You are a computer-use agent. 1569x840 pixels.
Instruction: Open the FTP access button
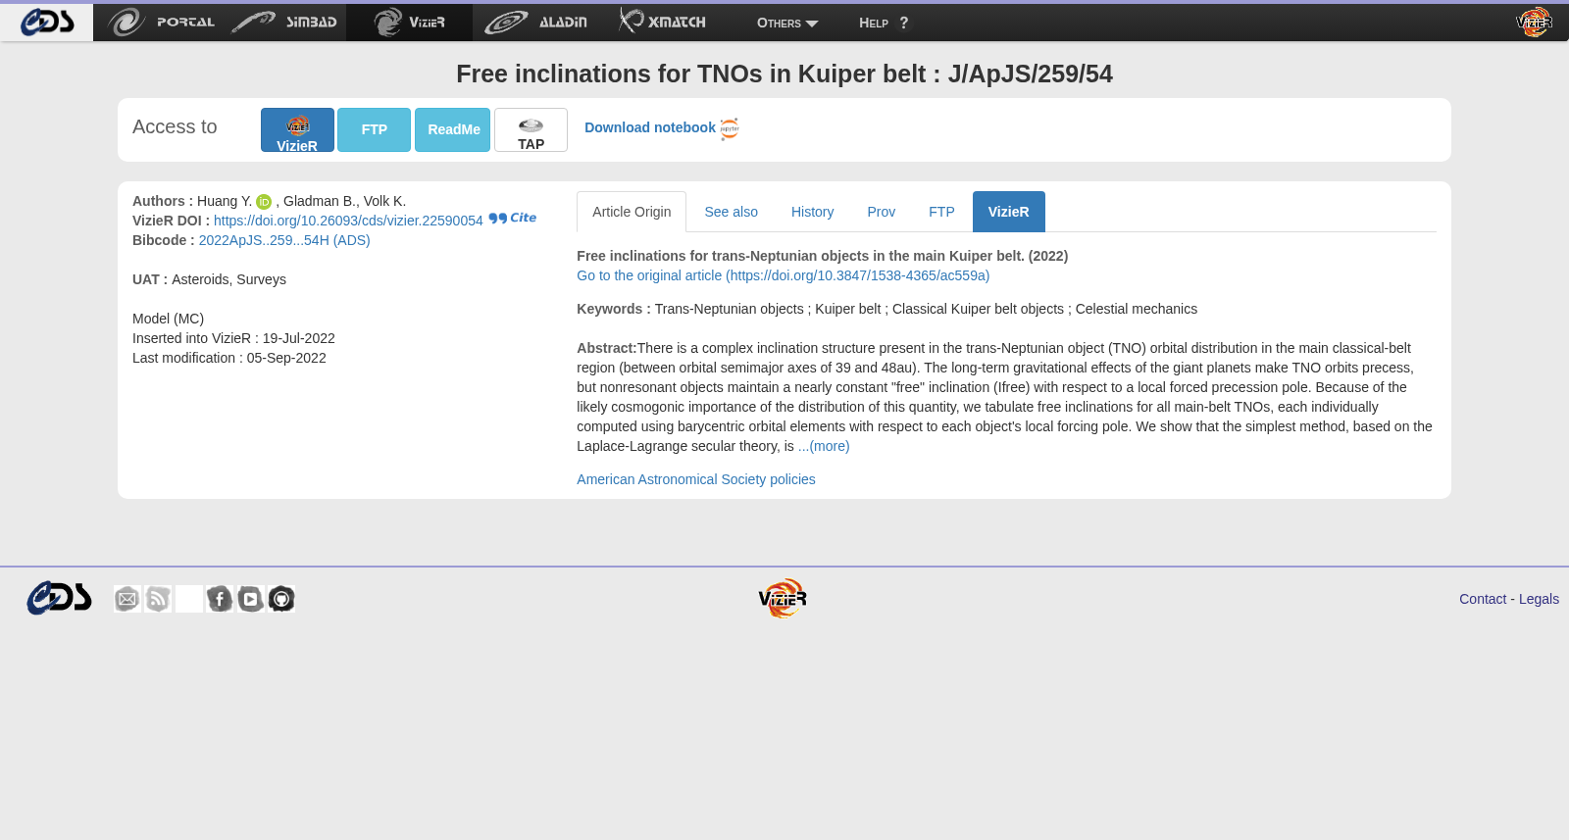(x=374, y=129)
